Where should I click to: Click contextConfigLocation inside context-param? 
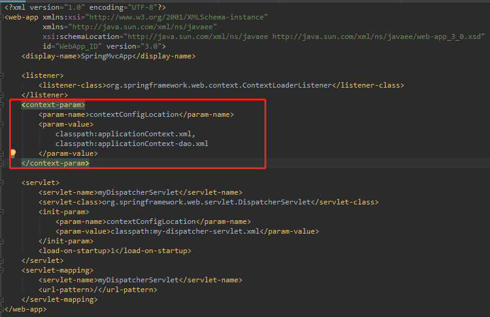[134, 114]
